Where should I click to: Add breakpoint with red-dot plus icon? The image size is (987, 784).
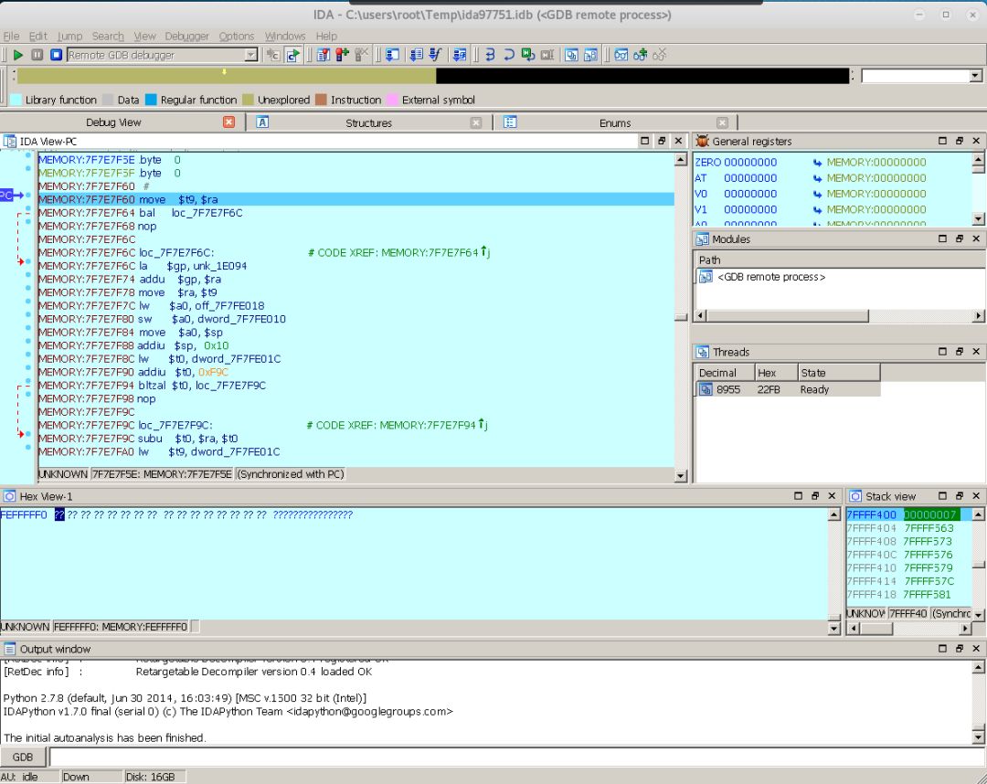tap(342, 55)
